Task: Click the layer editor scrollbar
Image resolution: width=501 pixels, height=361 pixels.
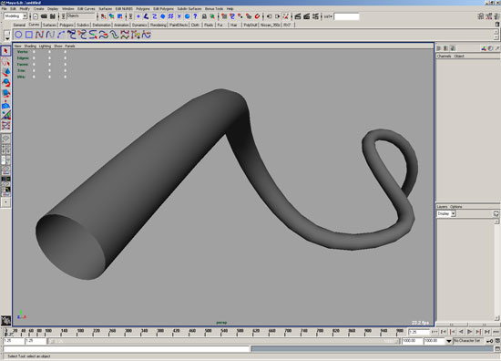Action: (x=496, y=270)
